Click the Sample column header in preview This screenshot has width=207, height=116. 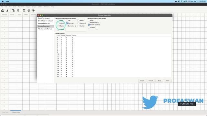[68, 35]
